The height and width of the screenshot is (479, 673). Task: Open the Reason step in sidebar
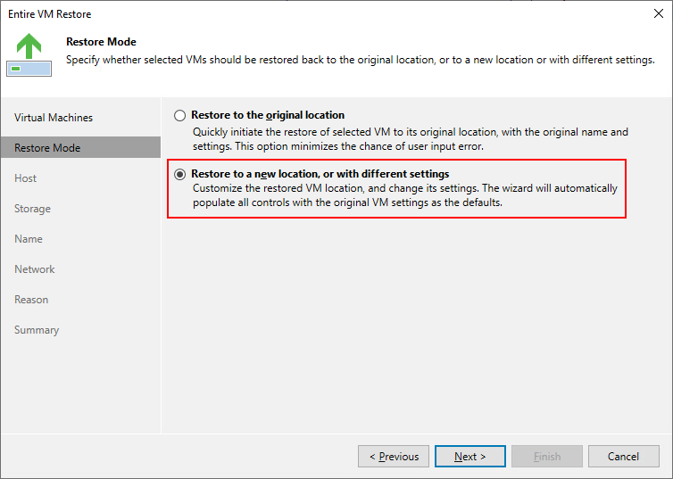click(x=31, y=300)
